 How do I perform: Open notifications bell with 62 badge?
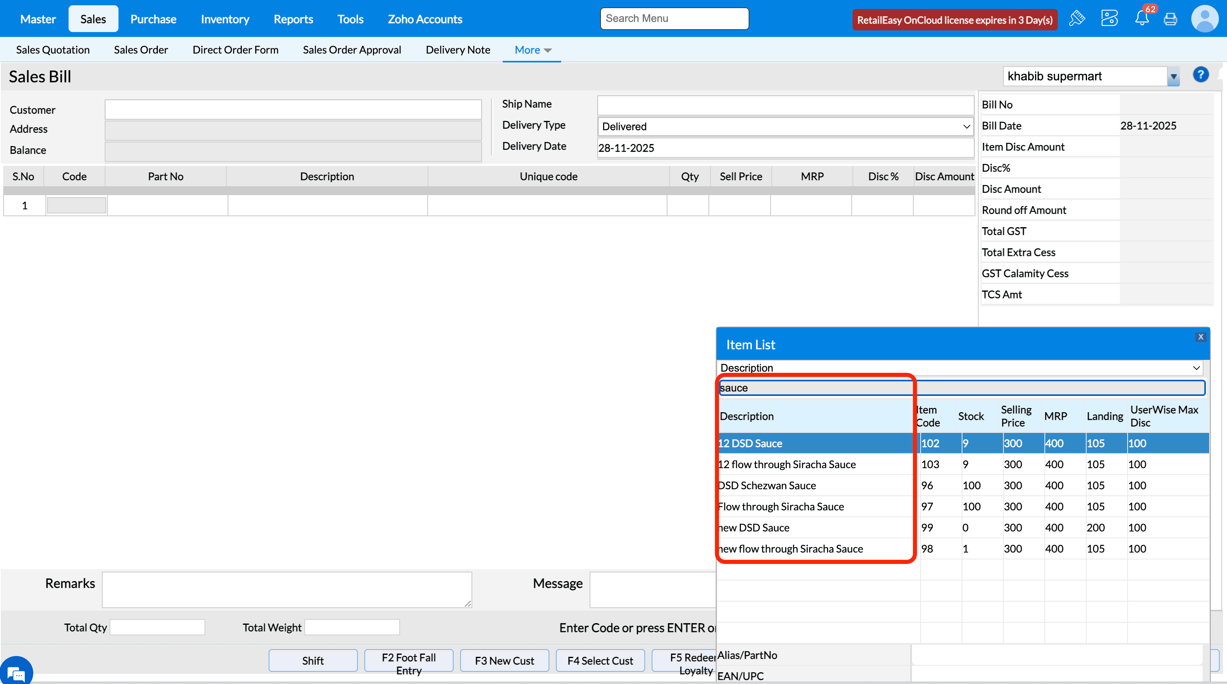1142,19
